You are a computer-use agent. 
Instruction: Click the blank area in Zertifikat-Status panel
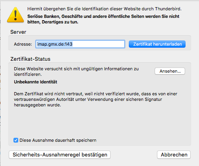pos(99,122)
